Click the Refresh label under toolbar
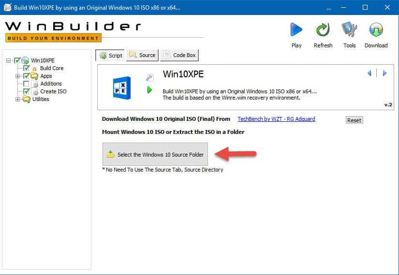 pos(323,45)
